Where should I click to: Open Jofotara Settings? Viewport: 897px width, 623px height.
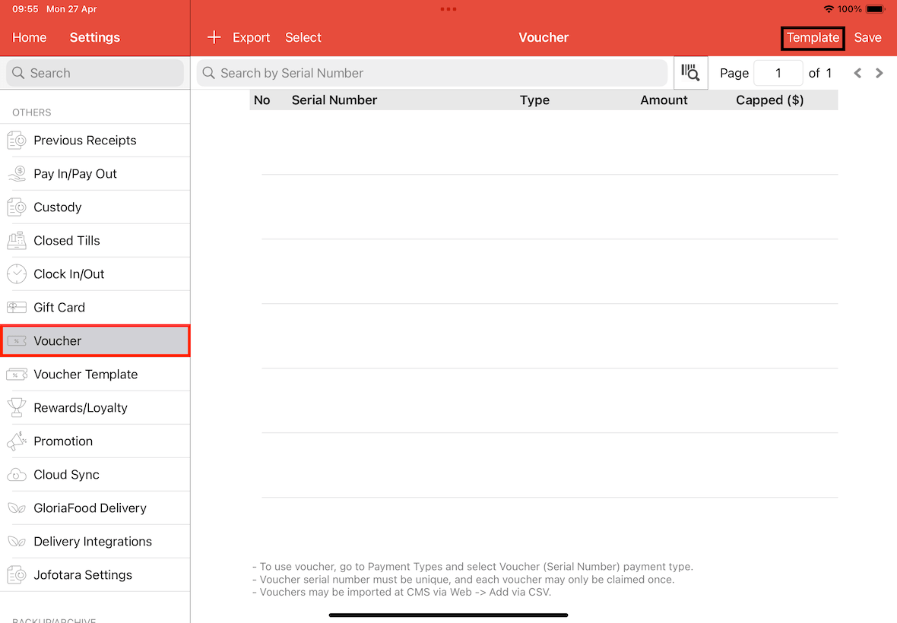click(95, 575)
